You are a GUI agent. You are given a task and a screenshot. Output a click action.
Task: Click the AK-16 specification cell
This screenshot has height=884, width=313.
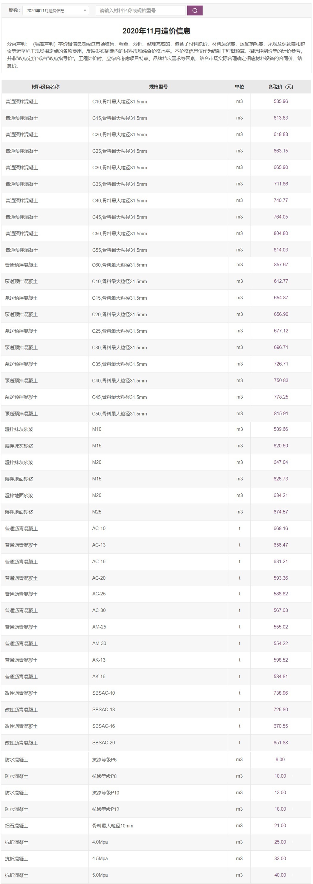pyautogui.click(x=99, y=677)
